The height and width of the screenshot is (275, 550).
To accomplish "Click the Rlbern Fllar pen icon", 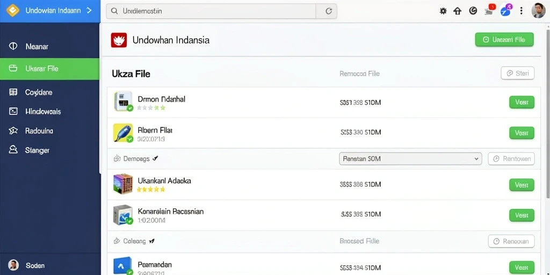I will point(123,133).
